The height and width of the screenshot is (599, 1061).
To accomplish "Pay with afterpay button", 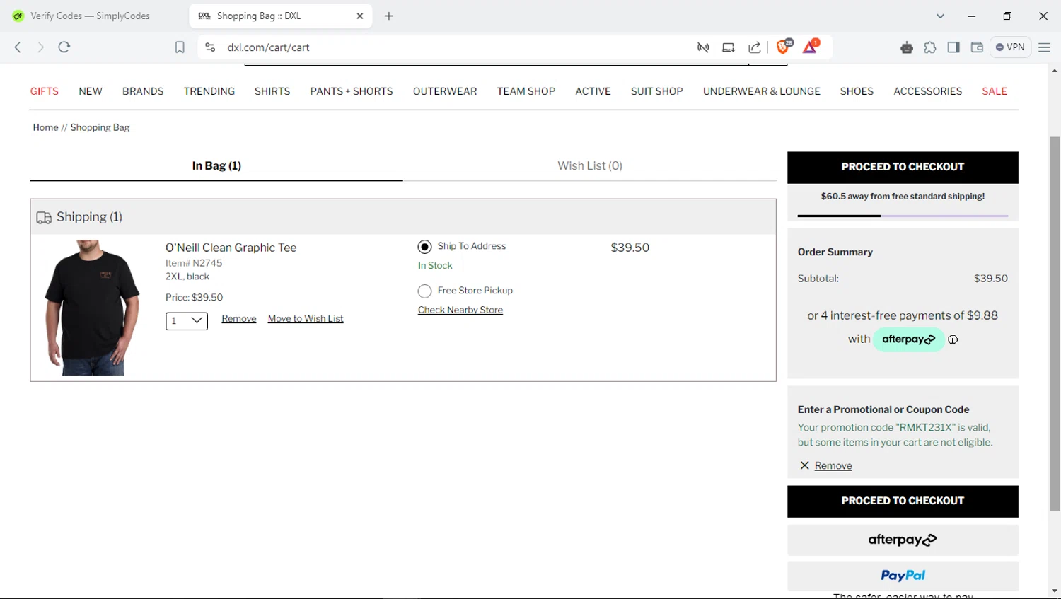I will [903, 540].
